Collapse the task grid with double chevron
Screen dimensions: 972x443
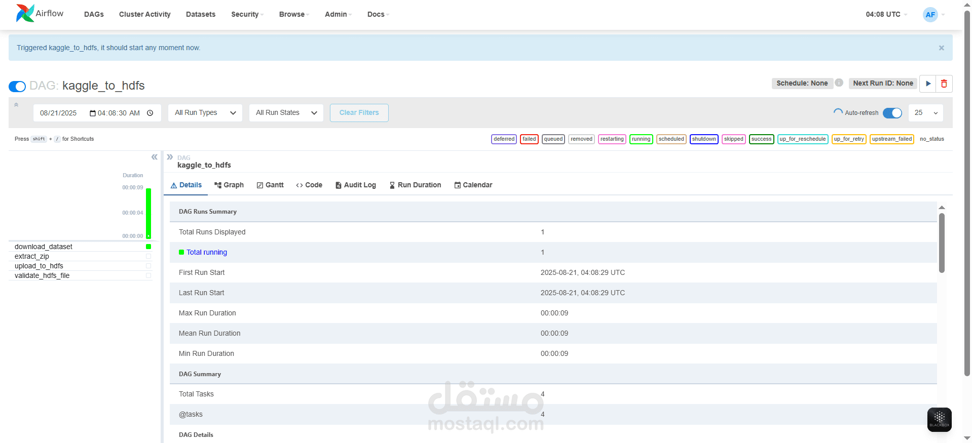point(155,157)
